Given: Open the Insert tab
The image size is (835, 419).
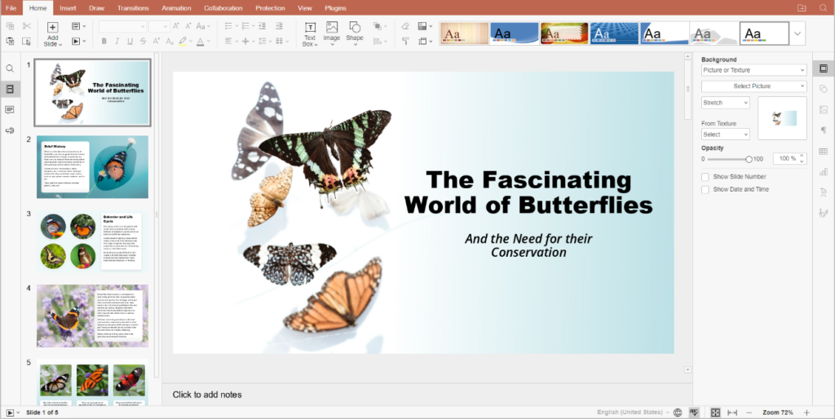Looking at the screenshot, I should point(68,7).
